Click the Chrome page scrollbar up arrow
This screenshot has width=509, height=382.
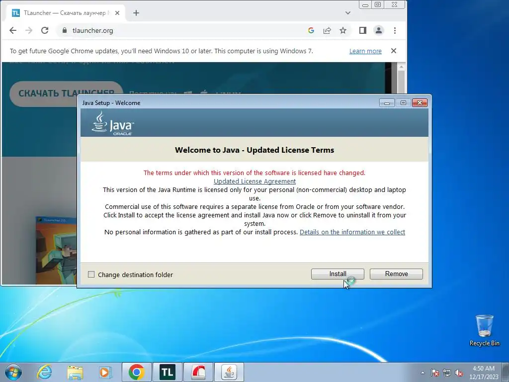coord(401,67)
